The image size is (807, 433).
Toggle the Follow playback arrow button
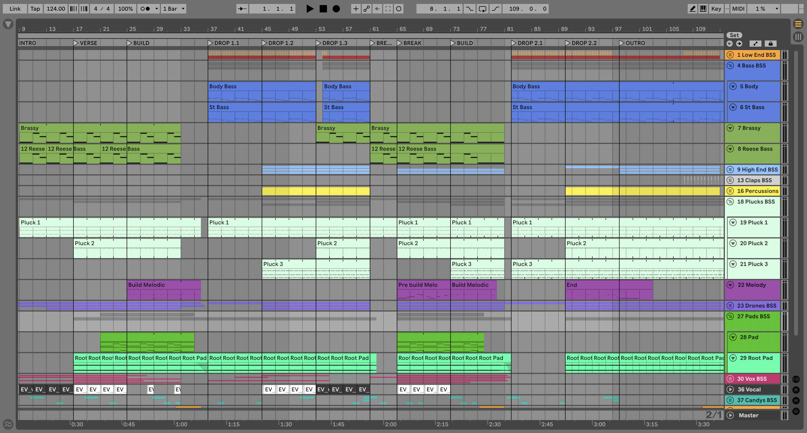(x=242, y=9)
